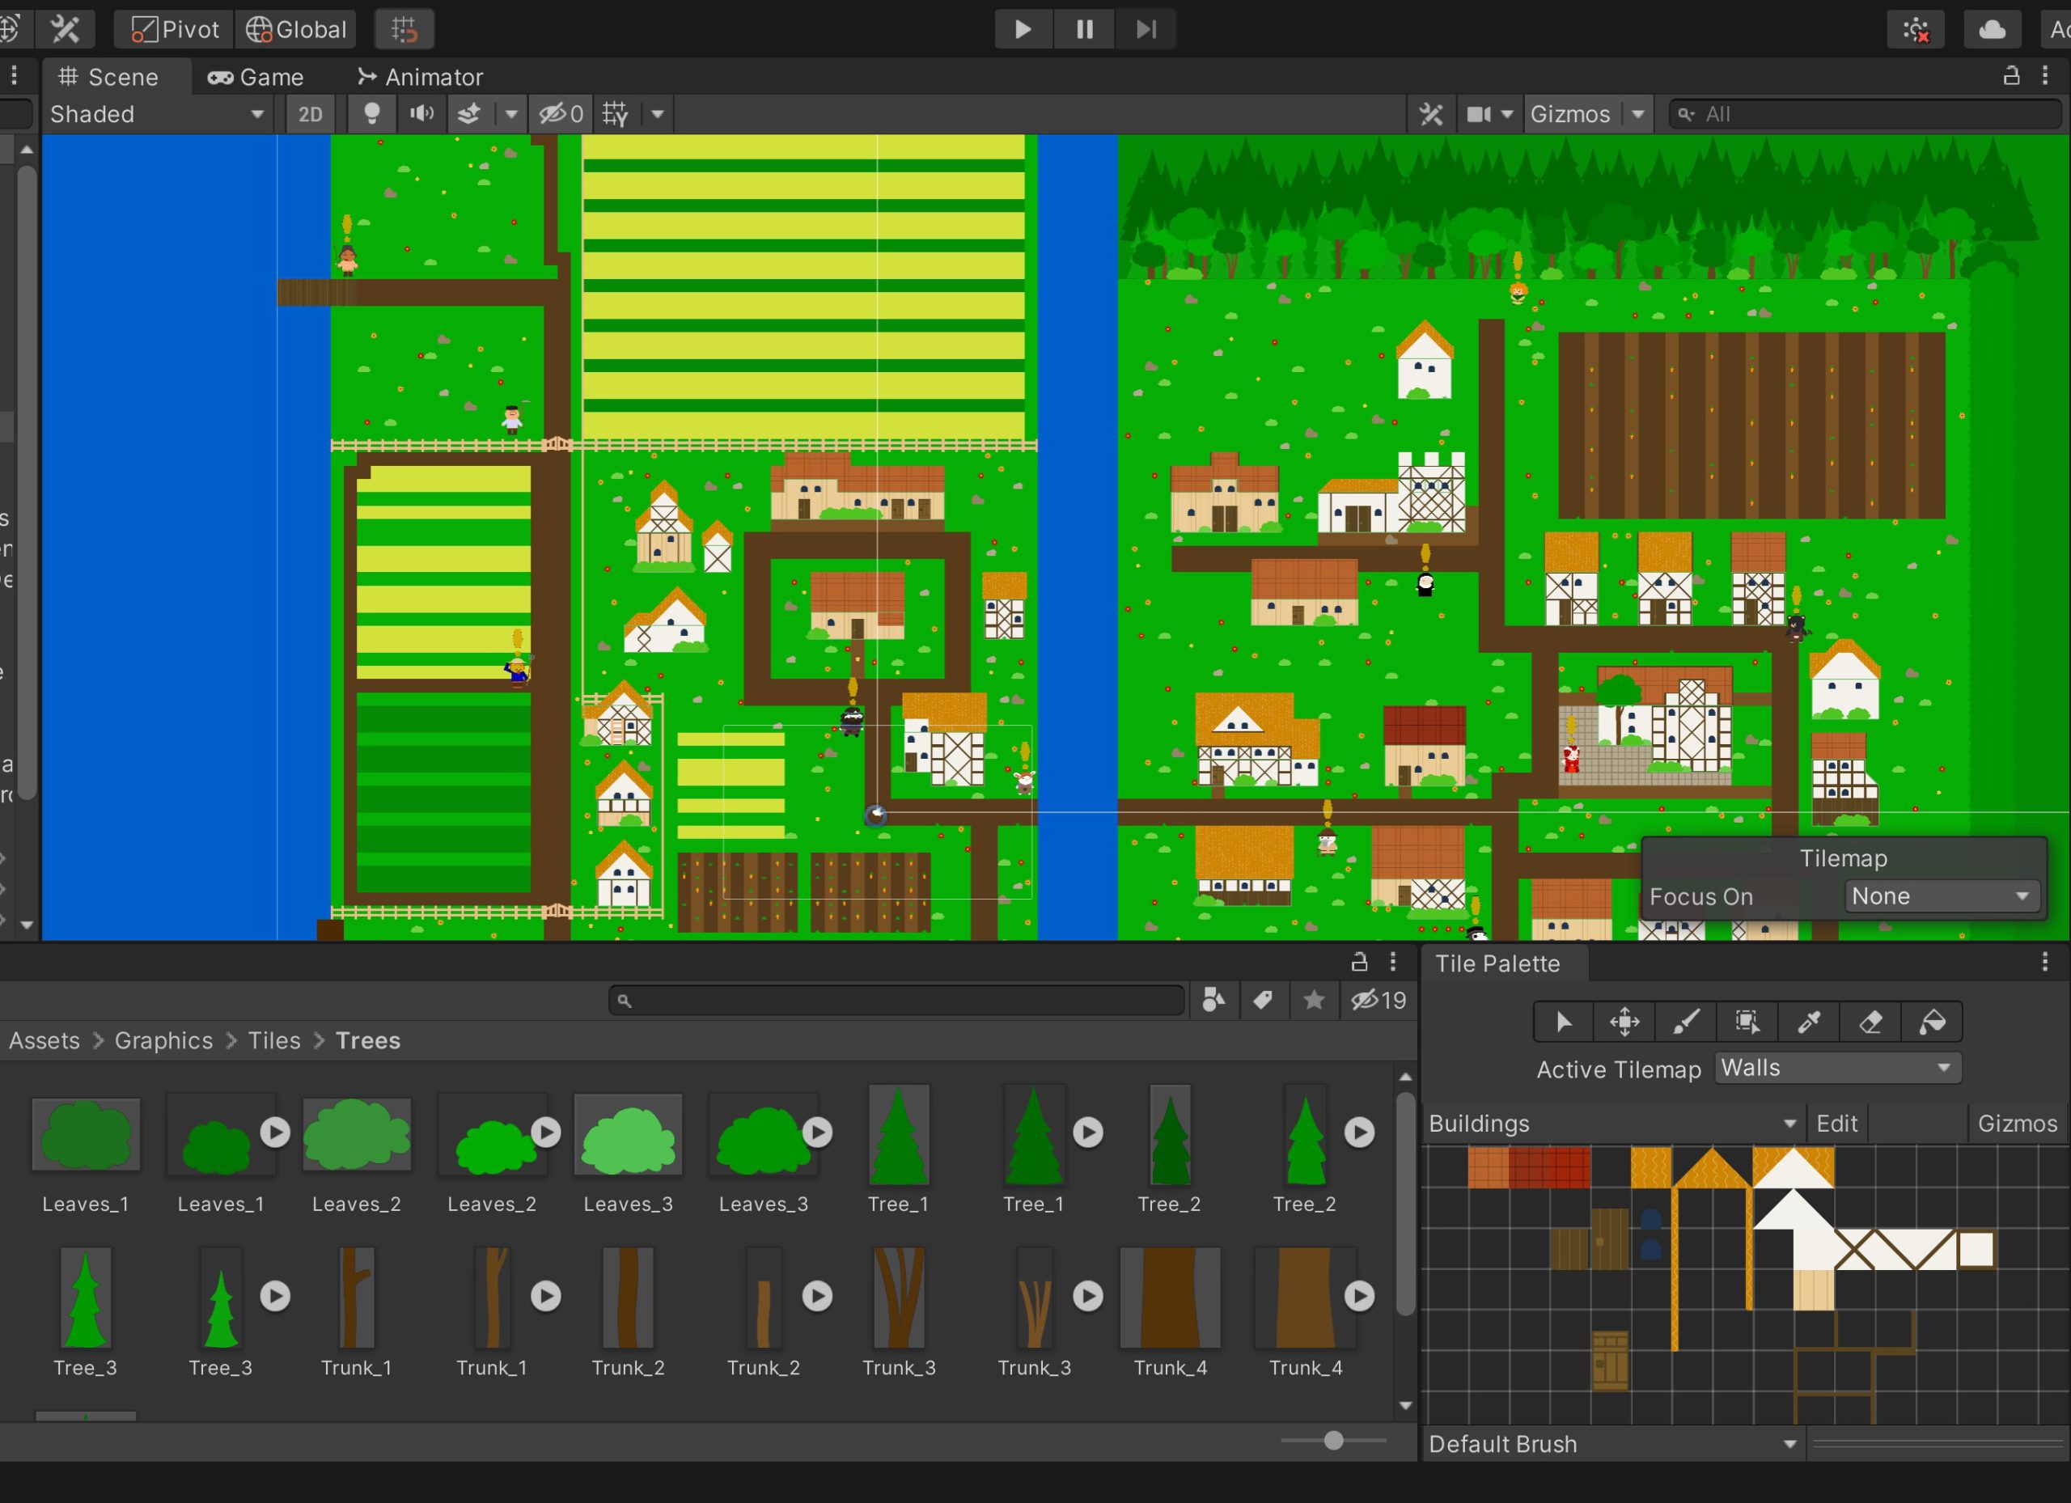2071x1503 pixels.
Task: Activate the box fill tool
Action: coord(1747,1022)
